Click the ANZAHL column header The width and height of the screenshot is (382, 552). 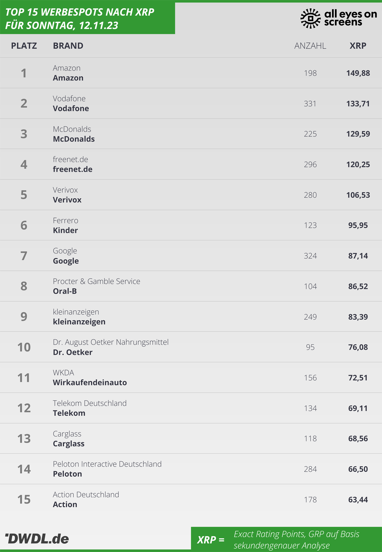click(310, 46)
